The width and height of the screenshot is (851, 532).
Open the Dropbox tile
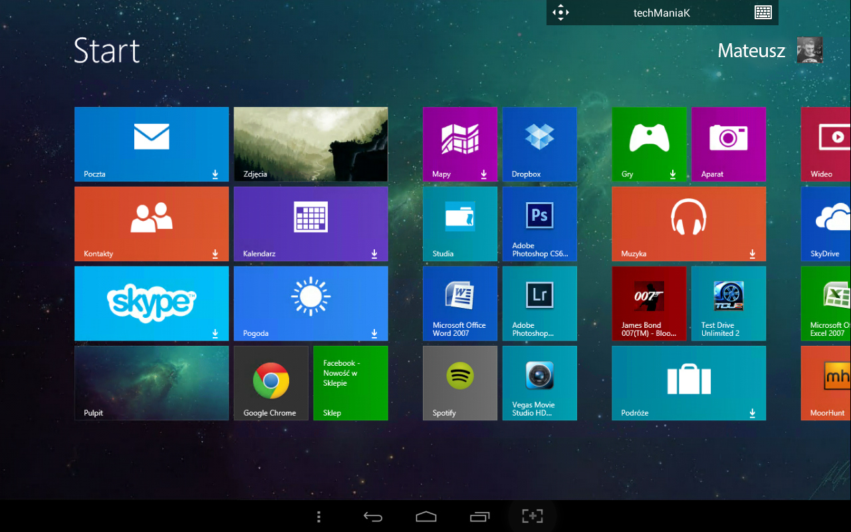539,144
